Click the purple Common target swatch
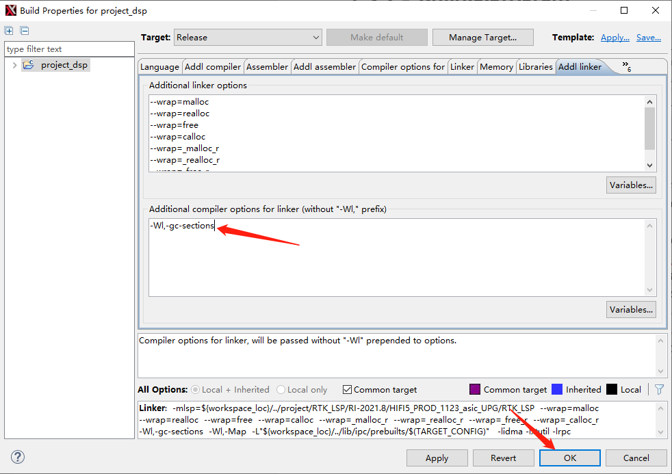 point(475,389)
